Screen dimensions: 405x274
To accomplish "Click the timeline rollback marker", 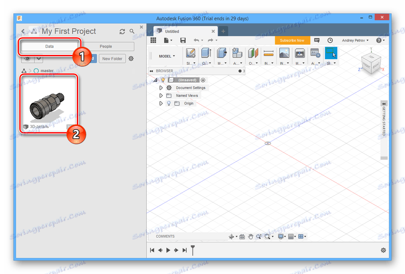I will pos(193,250).
